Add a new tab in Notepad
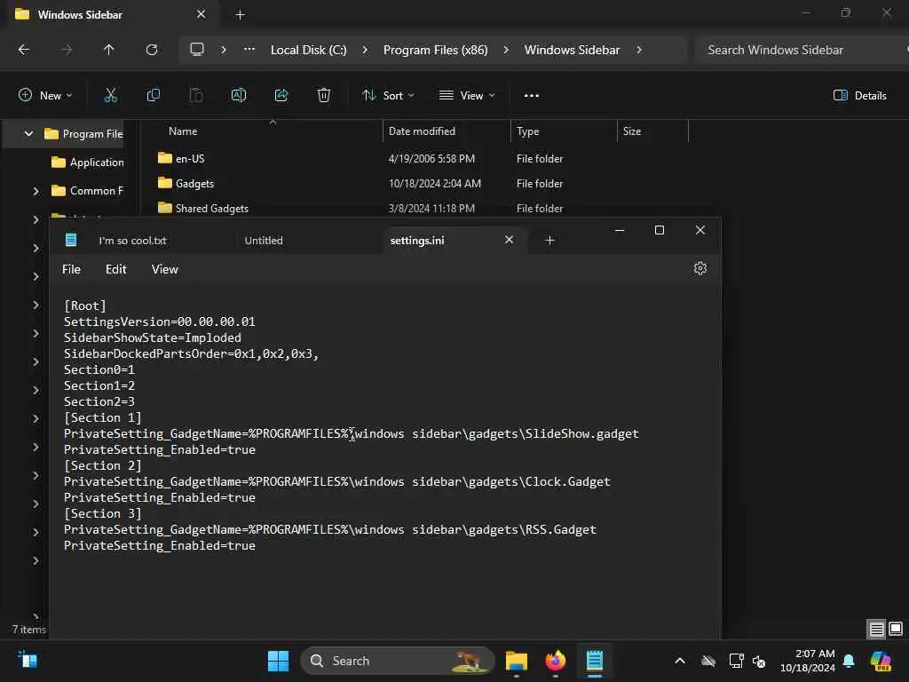The width and height of the screenshot is (909, 682). pyautogui.click(x=550, y=240)
